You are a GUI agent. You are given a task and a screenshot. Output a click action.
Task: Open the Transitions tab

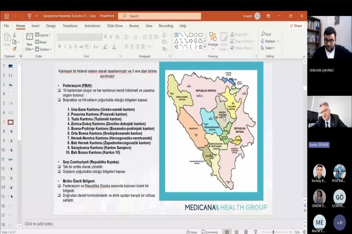pyautogui.click(x=70, y=26)
